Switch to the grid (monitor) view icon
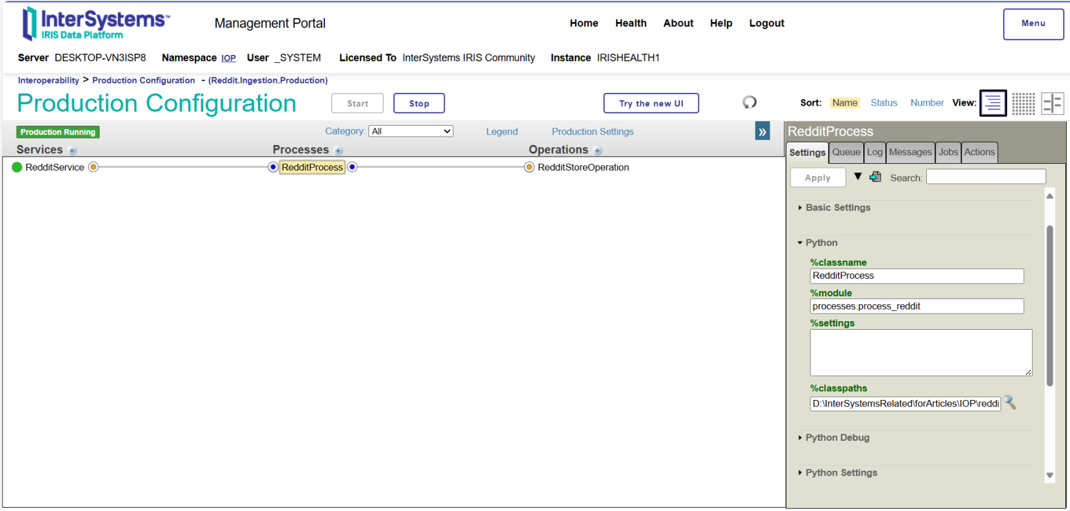 [x=1023, y=104]
